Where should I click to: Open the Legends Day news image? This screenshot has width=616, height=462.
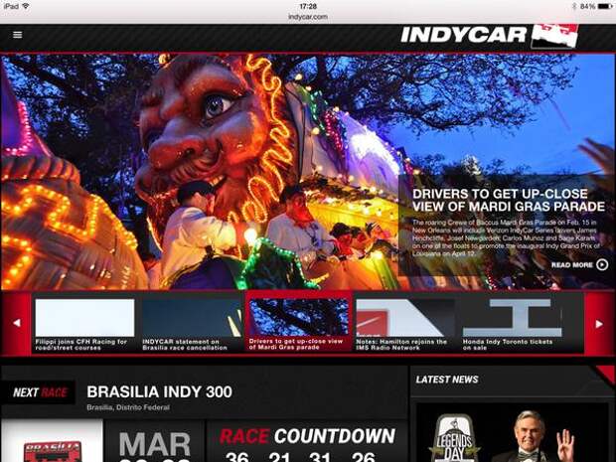pyautogui.click(x=512, y=432)
